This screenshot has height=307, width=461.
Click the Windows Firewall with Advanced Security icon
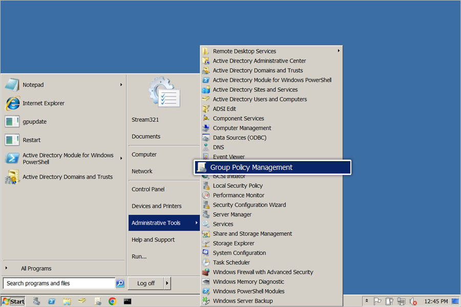coord(206,272)
